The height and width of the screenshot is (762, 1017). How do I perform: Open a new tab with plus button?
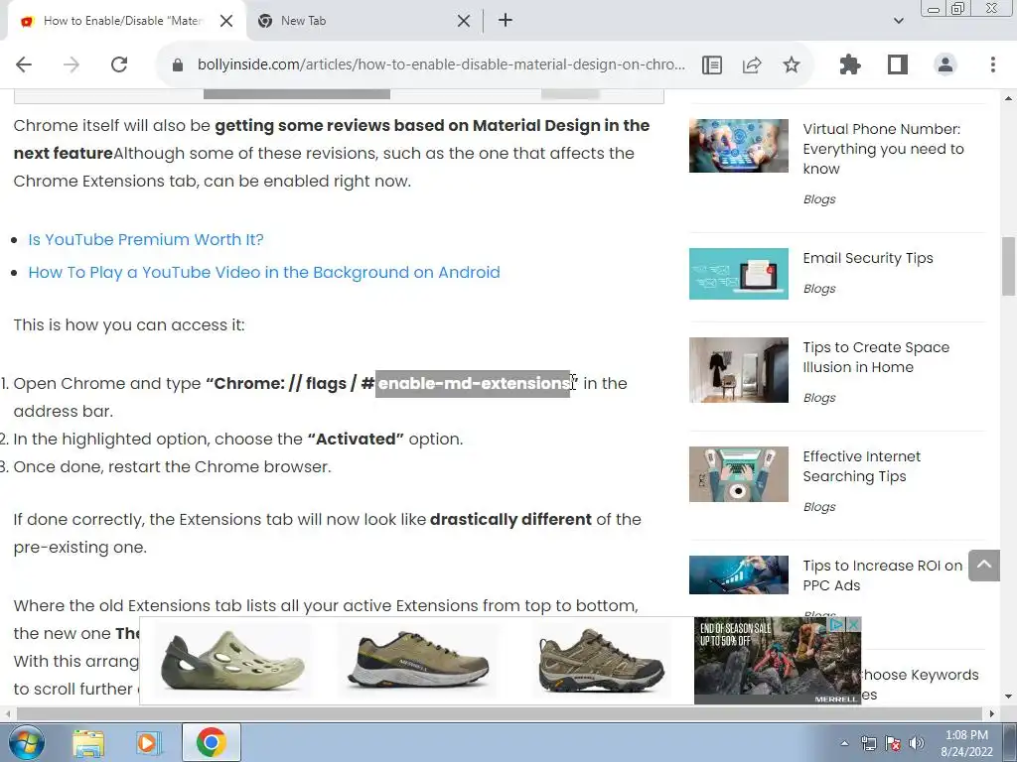tap(506, 21)
